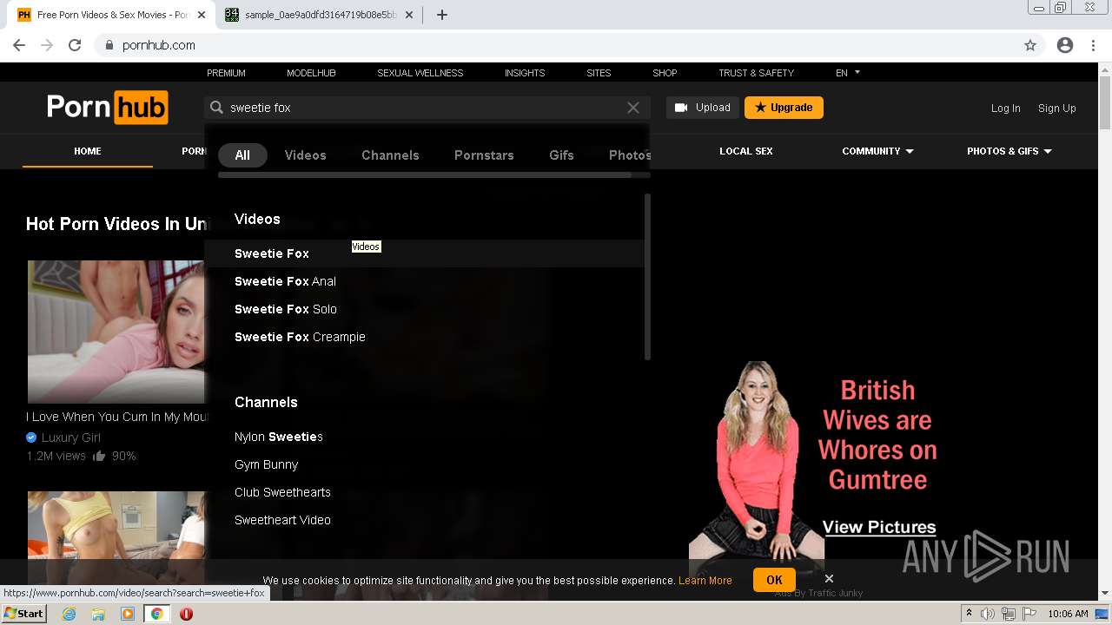The height and width of the screenshot is (625, 1112).
Task: Click the taskbar clock showing 10:06 AM
Action: (x=1068, y=614)
